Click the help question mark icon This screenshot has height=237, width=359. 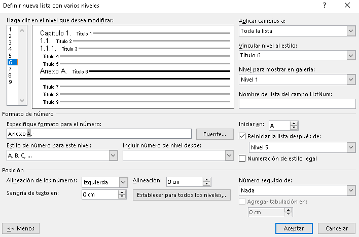click(325, 5)
